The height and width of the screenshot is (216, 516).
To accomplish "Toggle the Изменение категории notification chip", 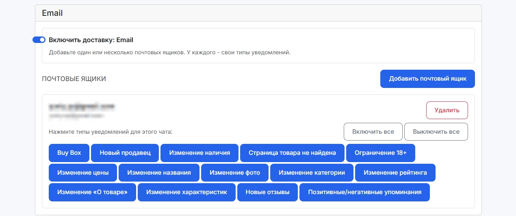I will (x=312, y=173).
